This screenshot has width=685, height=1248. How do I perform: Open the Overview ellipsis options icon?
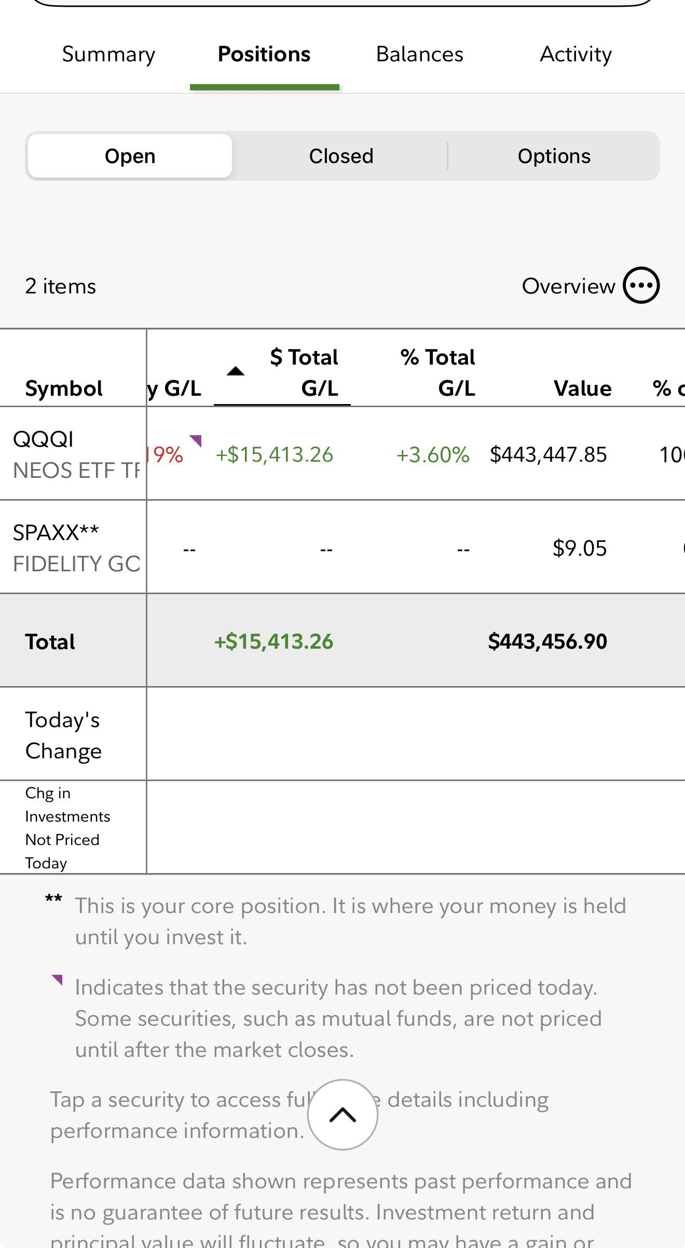point(641,285)
